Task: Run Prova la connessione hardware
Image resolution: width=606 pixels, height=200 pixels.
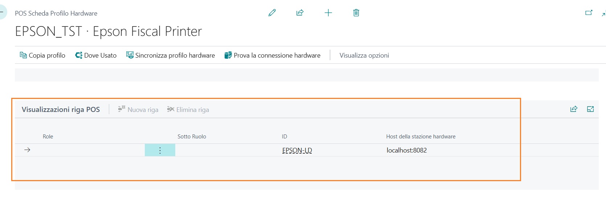Action: click(273, 55)
